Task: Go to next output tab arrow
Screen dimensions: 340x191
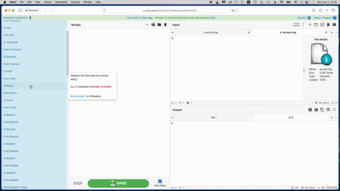Action: point(331,117)
